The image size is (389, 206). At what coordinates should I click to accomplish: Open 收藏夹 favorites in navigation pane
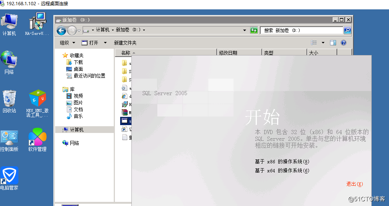pyautogui.click(x=73, y=55)
